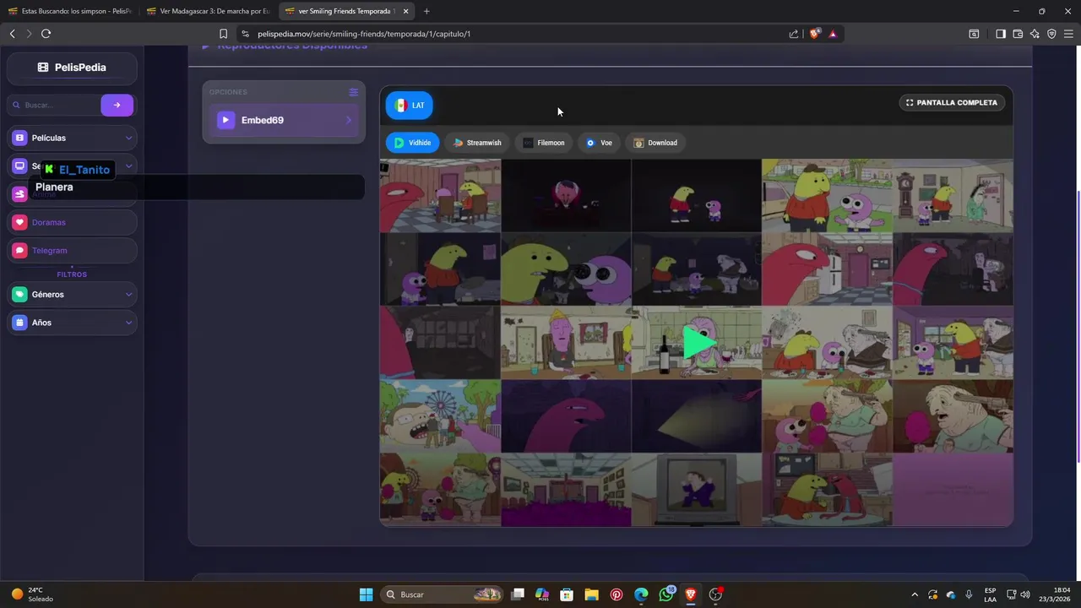Open Brave Rewards triangle icon
1081x608 pixels.
833,34
